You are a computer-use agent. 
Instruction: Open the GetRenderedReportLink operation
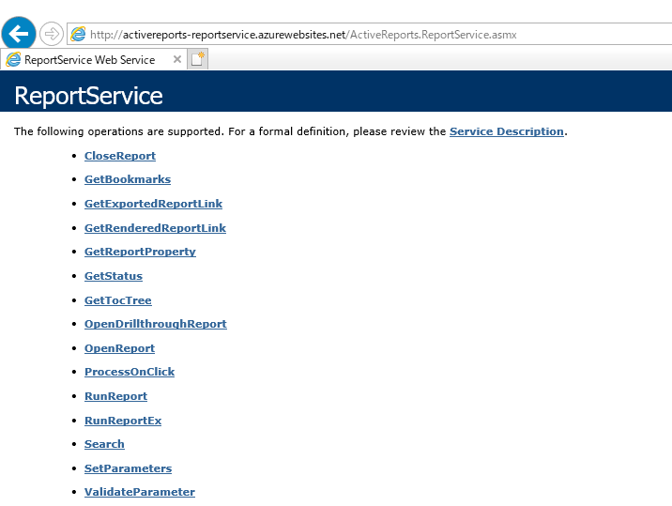pos(155,228)
